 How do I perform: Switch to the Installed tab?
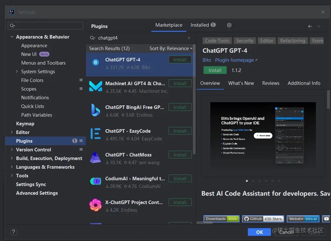point(203,25)
